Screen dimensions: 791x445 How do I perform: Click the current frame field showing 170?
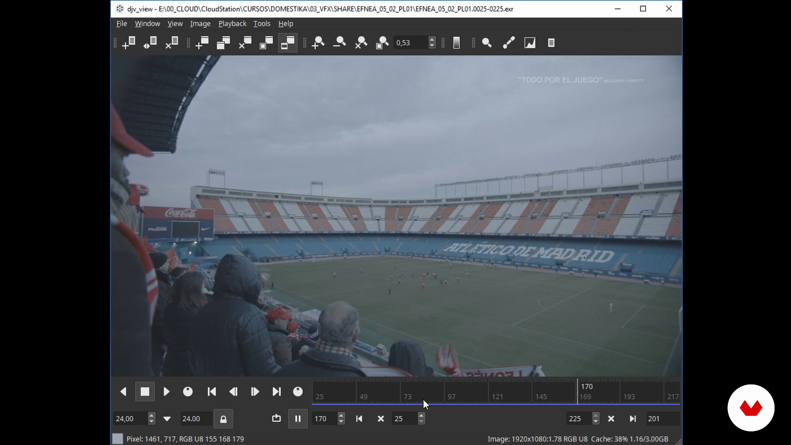pos(324,419)
